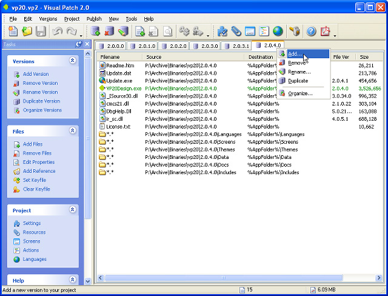
Task: Click the Redo arrow icon
Action: (x=72, y=32)
